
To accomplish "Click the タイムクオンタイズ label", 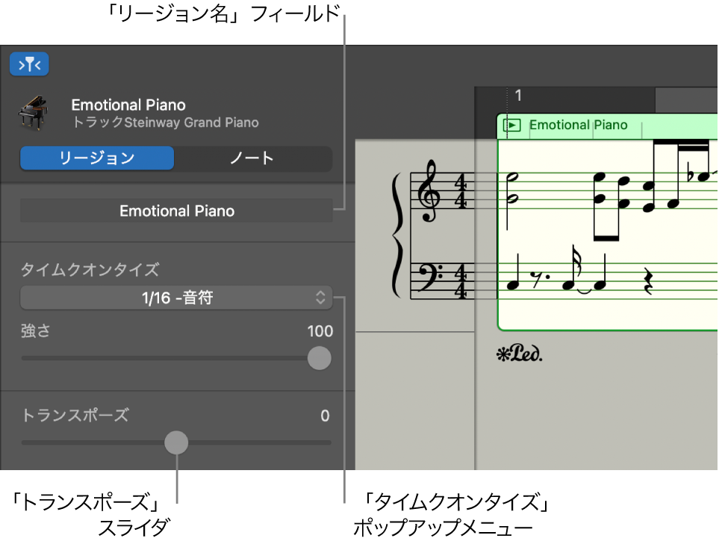I will click(x=90, y=269).
